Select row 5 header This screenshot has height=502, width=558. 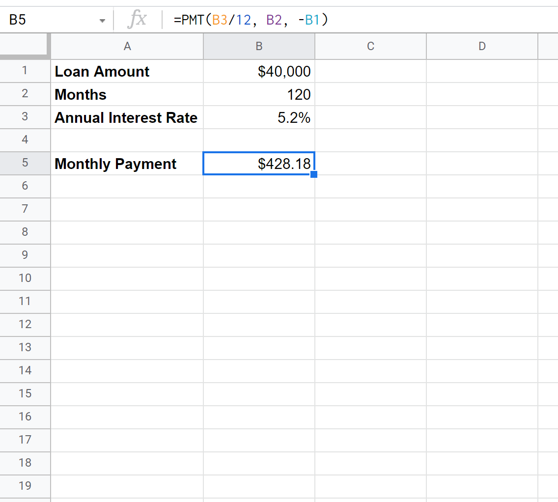click(x=25, y=164)
